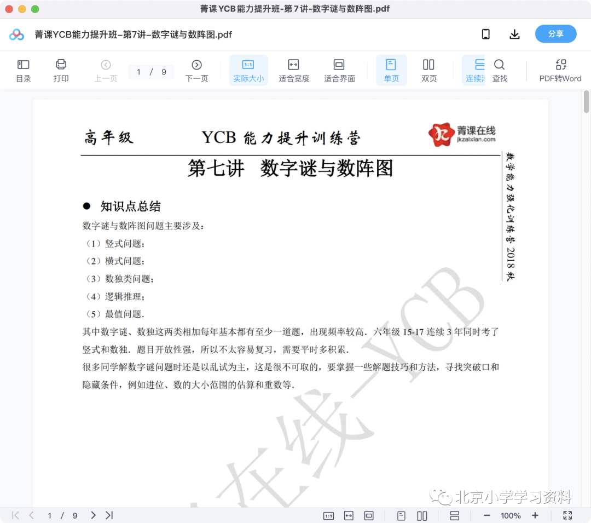Click the line （4）逻辑推理
Screen dimensions: 591x523
tap(114, 296)
